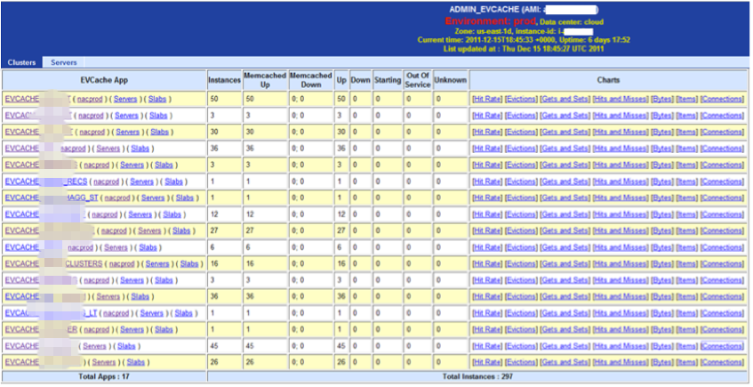753x387 pixels.
Task: Open Bytes chart in the AGG_ST row
Action: coord(661,198)
